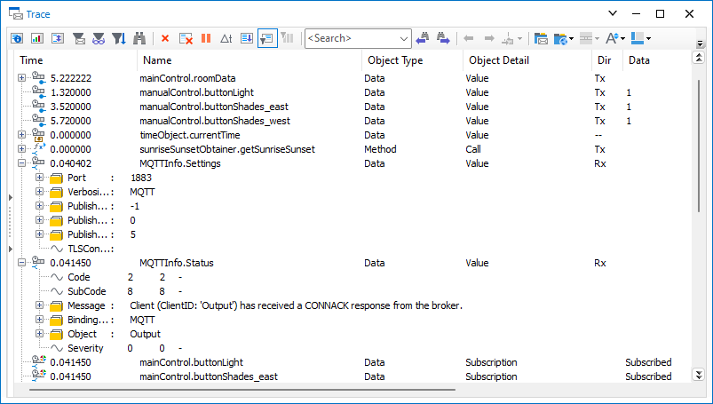Jump to bottom with double-down arrow button
Image resolution: width=713 pixels, height=404 pixels.
coord(699,375)
